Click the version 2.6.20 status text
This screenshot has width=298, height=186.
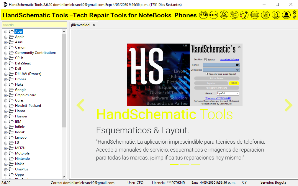(6, 183)
